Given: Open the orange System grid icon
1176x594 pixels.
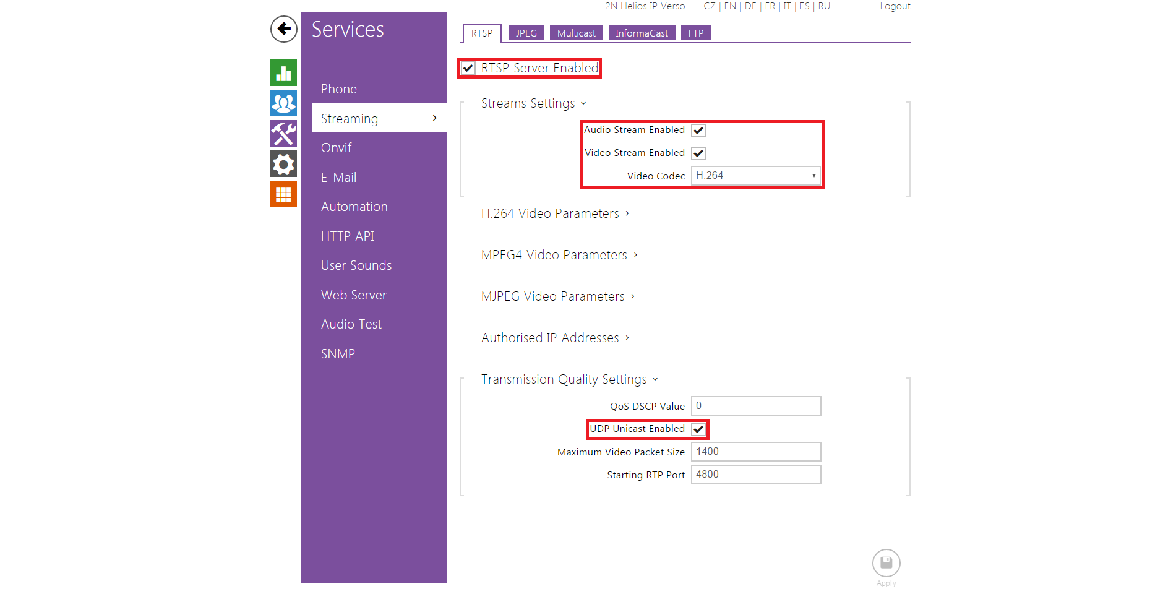Looking at the screenshot, I should pyautogui.click(x=283, y=194).
